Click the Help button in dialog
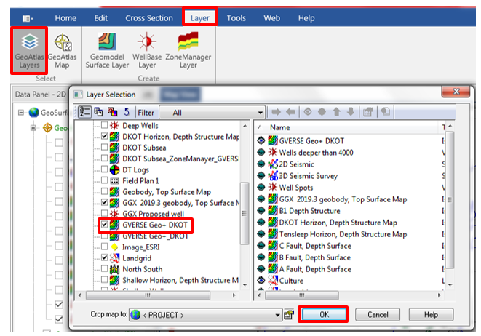This screenshot has height=336, width=481. tap(431, 314)
